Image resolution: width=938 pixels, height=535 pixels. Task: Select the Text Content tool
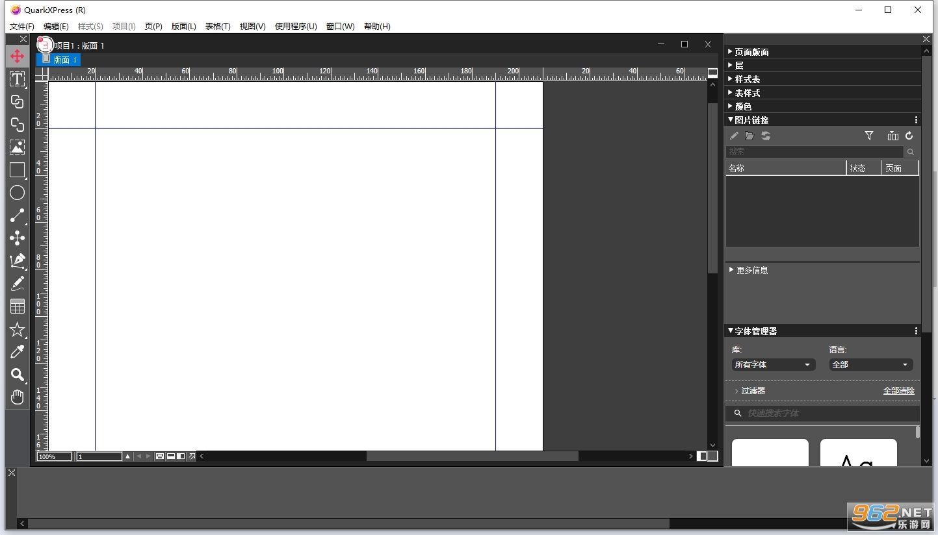point(18,79)
